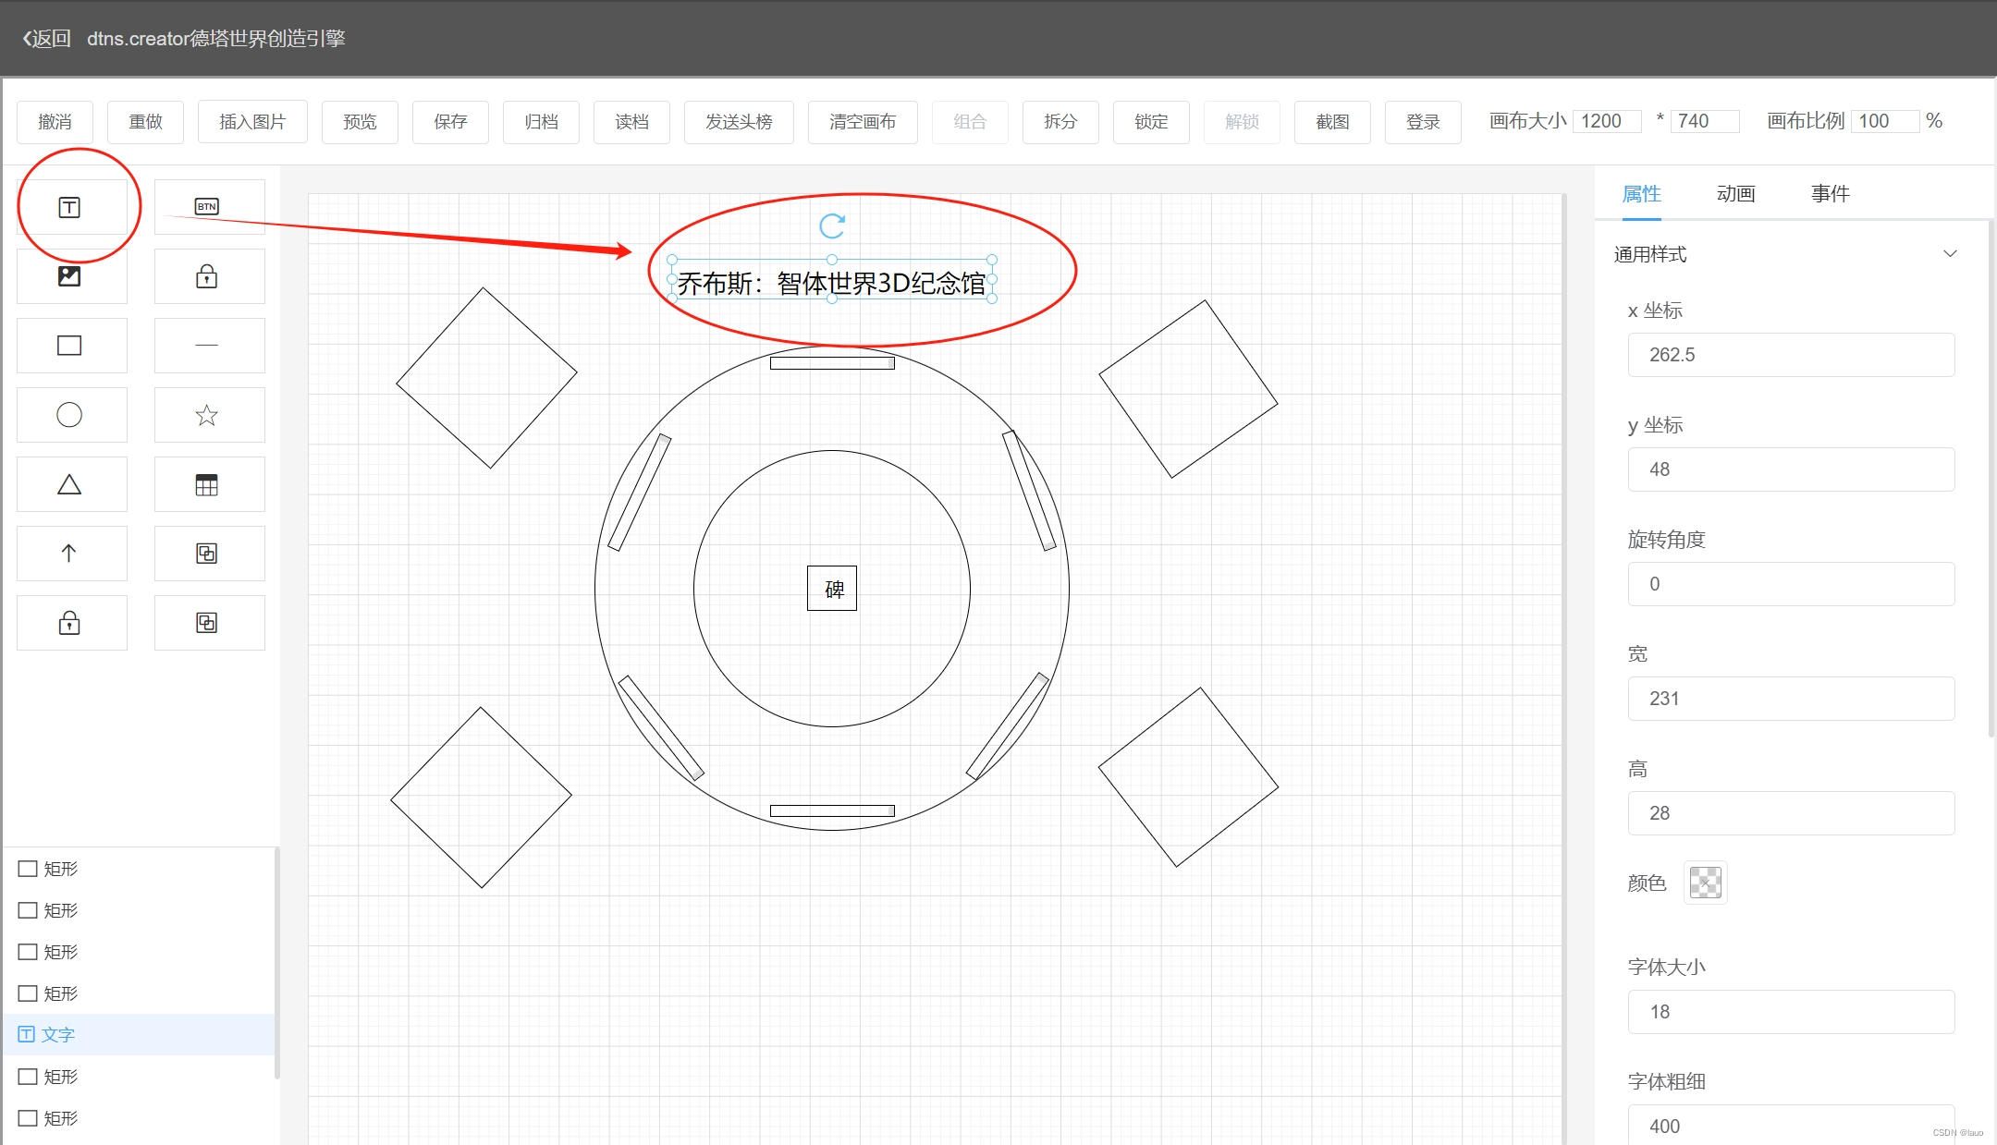Click the canvas width field 1200

pyautogui.click(x=1607, y=121)
